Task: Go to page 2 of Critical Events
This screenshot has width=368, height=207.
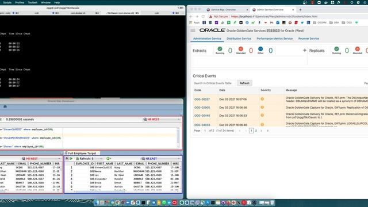Action: tap(256, 131)
